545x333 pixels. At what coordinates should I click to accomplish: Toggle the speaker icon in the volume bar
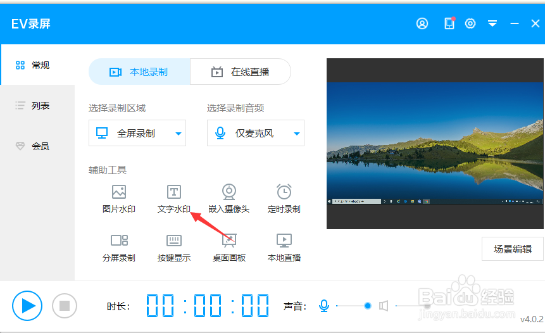[384, 306]
